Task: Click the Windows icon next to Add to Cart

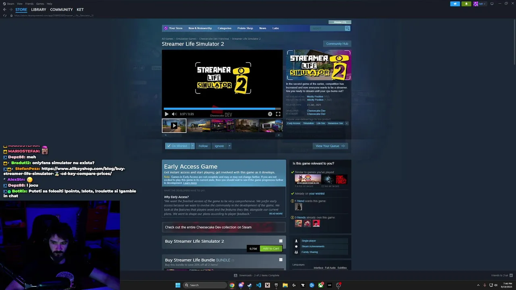Action: click(x=281, y=241)
